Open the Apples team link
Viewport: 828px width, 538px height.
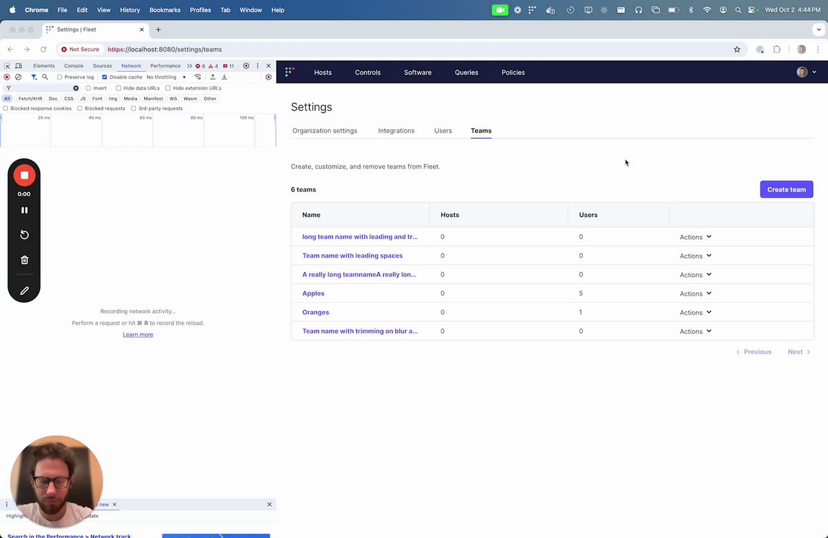click(x=313, y=293)
